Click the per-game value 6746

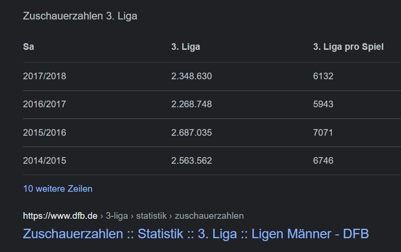[323, 161]
